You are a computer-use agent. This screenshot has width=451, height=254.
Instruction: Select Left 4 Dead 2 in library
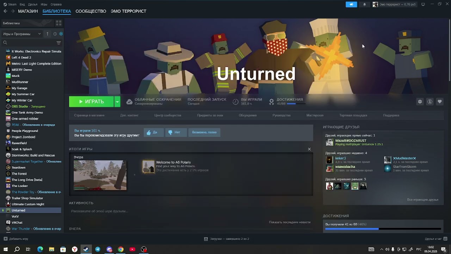point(21,58)
